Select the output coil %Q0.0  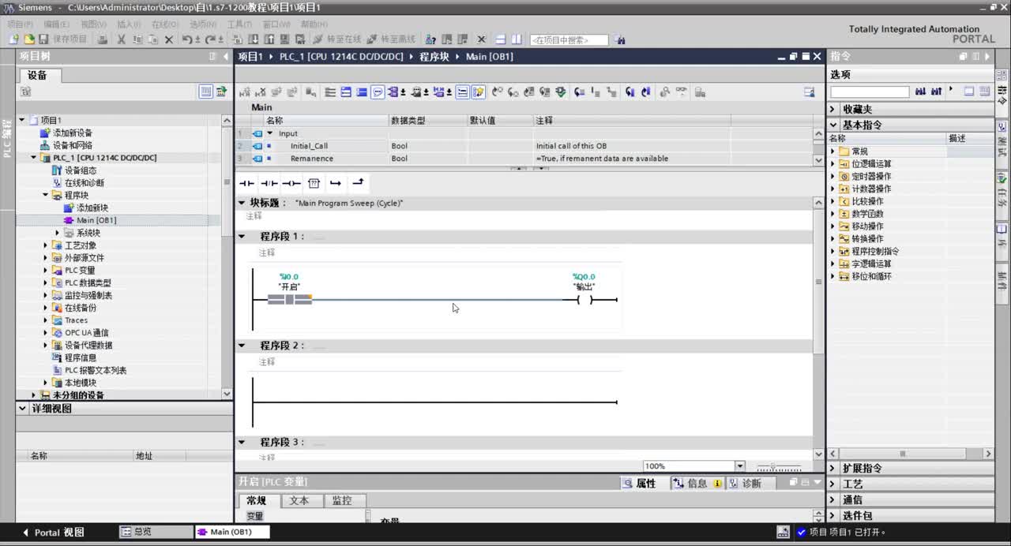[584, 299]
